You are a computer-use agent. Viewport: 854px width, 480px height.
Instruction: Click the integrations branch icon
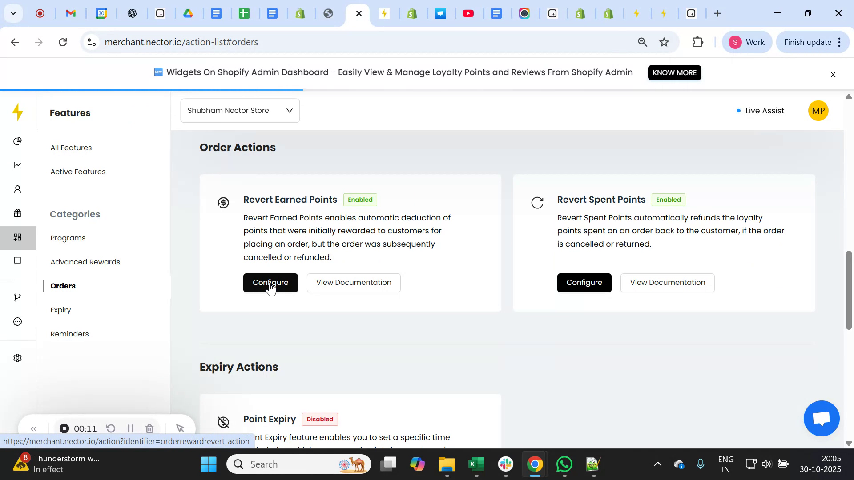coord(17,297)
